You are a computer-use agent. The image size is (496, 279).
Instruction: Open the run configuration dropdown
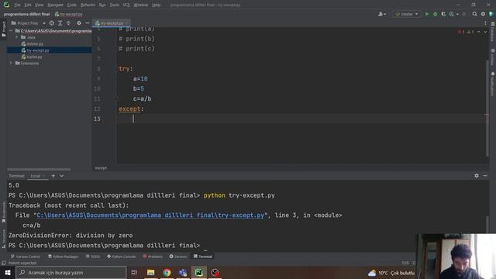(407, 14)
